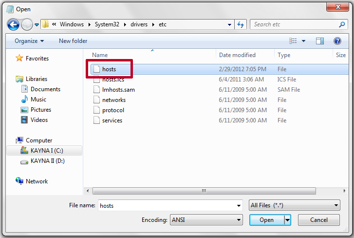The image size is (354, 238).
Task: Click the Libraries folder icon
Action: [19, 79]
